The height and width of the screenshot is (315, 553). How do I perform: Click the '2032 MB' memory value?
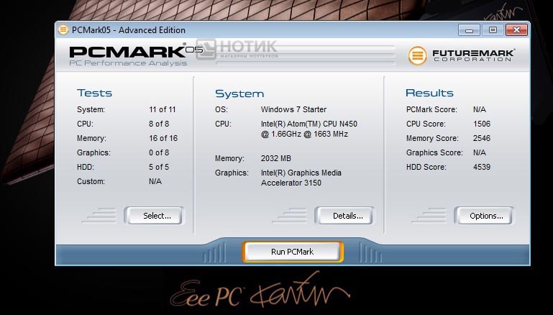coord(276,158)
